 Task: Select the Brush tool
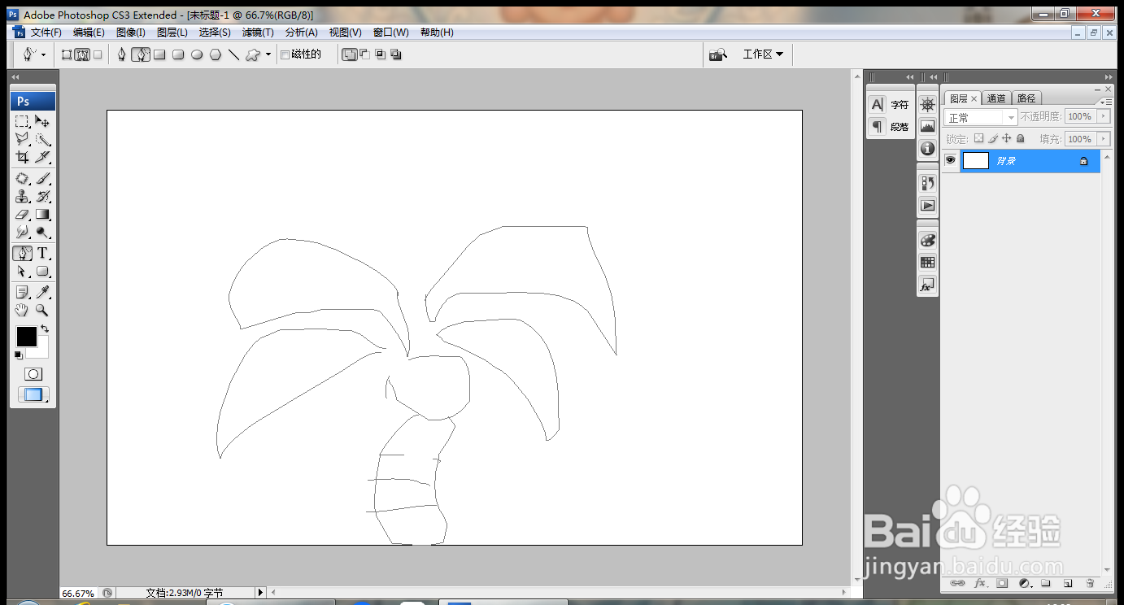click(42, 179)
